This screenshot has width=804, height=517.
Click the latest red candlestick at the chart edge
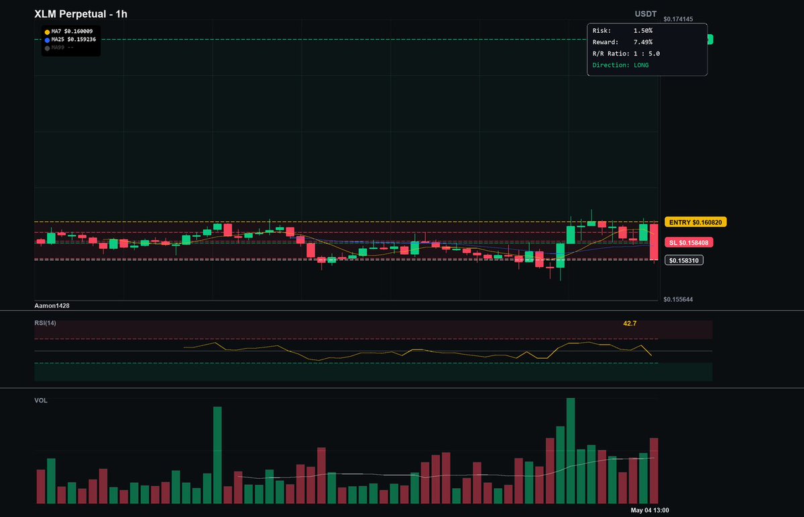click(654, 242)
